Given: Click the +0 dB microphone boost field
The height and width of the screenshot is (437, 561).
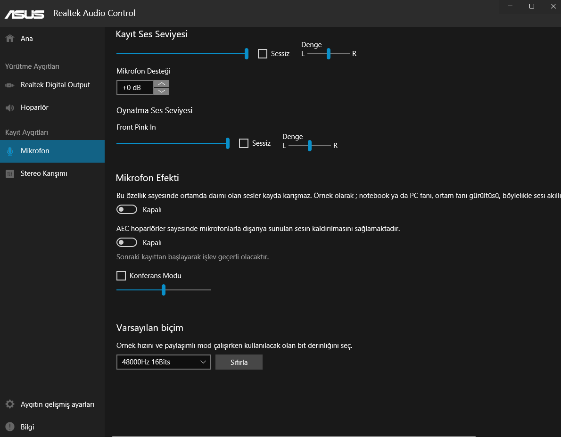Looking at the screenshot, I should click(135, 88).
